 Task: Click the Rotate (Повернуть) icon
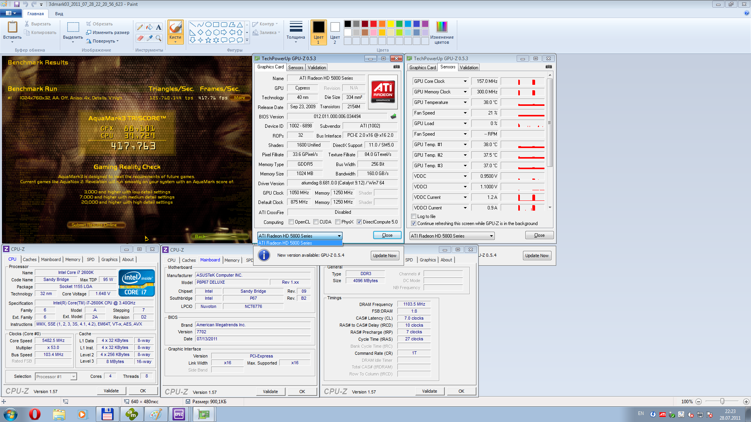pos(89,41)
